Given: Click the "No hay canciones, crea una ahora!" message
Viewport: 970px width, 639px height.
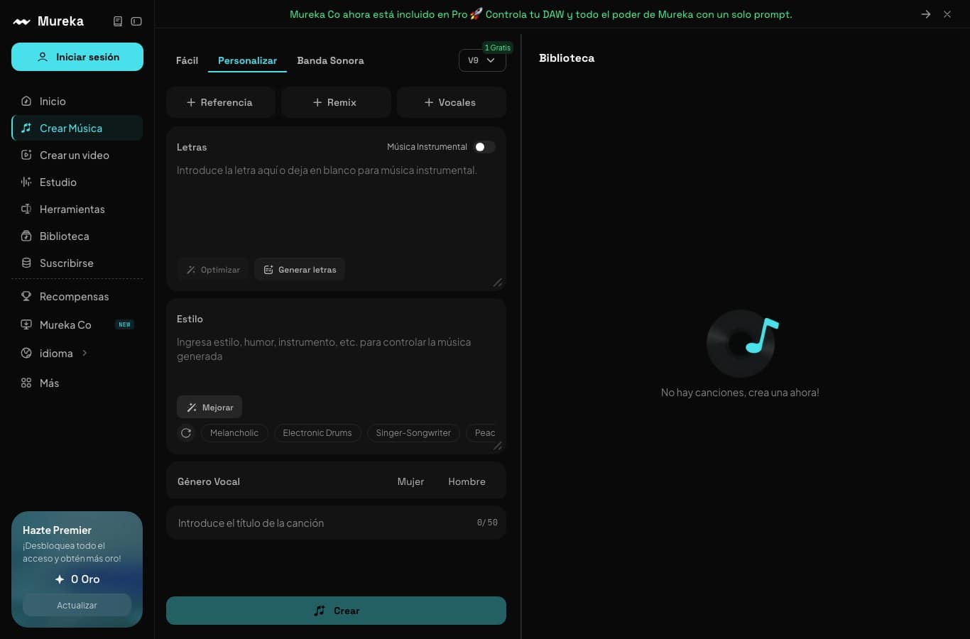Looking at the screenshot, I should point(740,393).
